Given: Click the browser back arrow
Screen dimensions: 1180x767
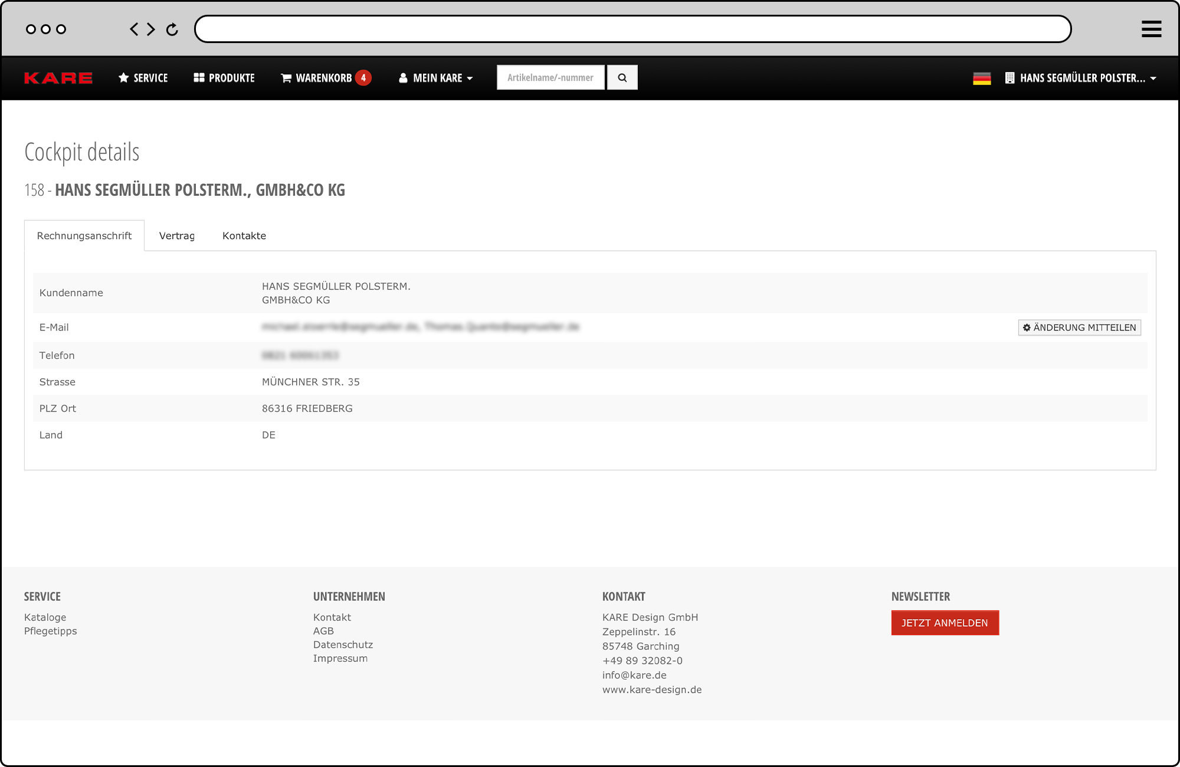Looking at the screenshot, I should pyautogui.click(x=135, y=29).
